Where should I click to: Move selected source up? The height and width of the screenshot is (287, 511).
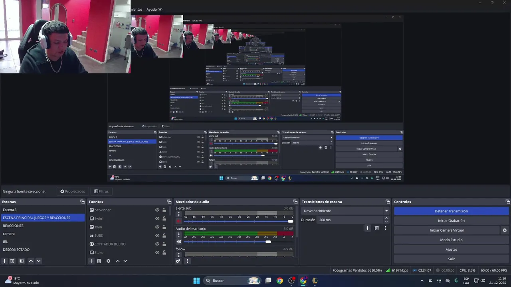pyautogui.click(x=117, y=261)
